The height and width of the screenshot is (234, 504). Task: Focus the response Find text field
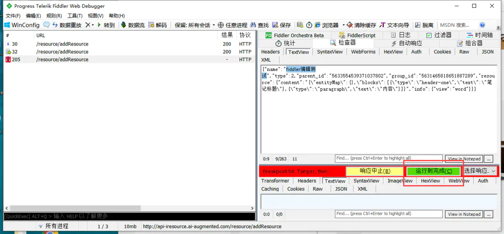pyautogui.click(x=389, y=214)
